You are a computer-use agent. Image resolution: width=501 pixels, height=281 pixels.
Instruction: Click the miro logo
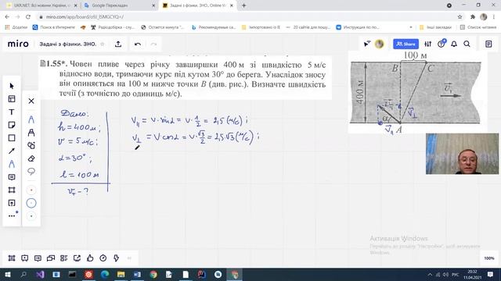tap(18, 44)
